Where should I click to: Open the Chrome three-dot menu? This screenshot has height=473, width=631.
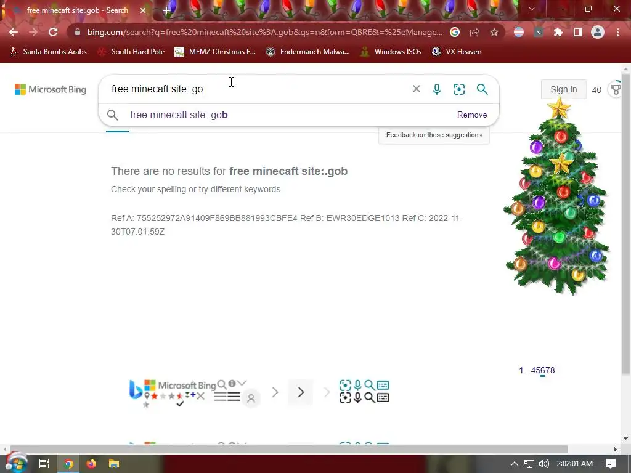coord(617,32)
